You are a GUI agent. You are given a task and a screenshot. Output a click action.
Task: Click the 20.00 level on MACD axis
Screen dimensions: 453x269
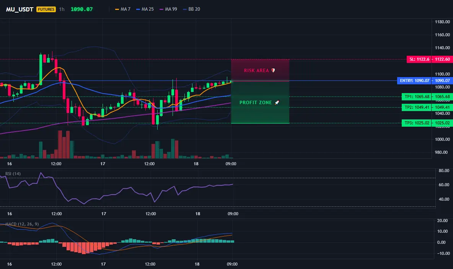tap(442, 221)
